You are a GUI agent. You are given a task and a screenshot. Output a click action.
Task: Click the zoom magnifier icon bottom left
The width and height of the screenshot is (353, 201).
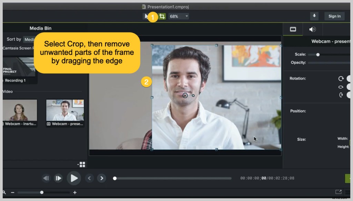pyautogui.click(x=3, y=192)
